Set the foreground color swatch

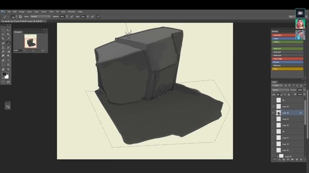(4, 74)
